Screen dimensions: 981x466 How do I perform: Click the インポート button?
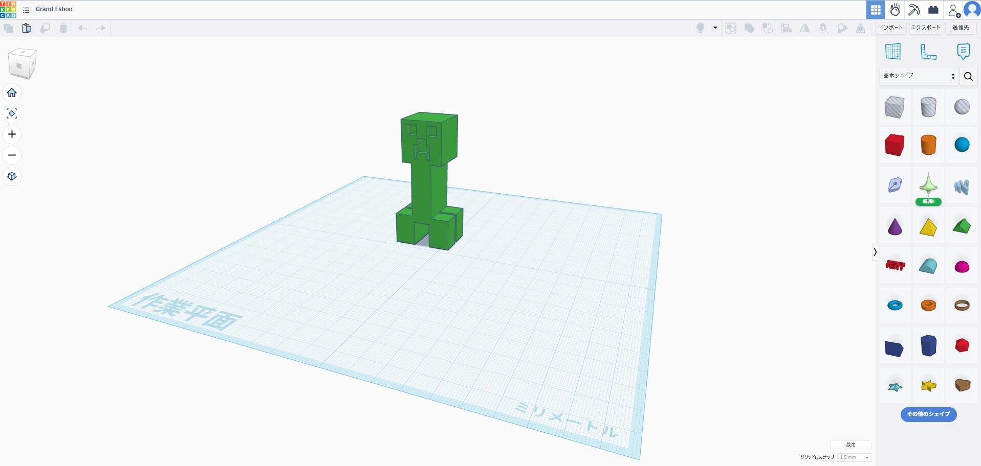[891, 28]
